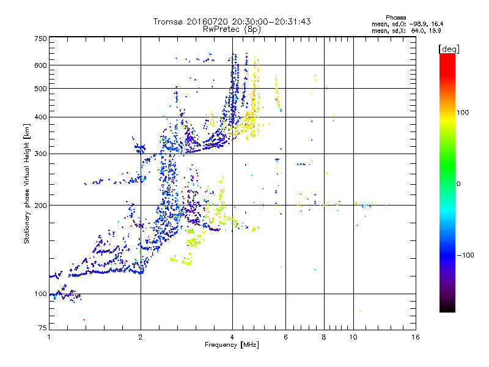The height and width of the screenshot is (367, 489).
Task: Click the x-axis tick label '1'
Action: pos(49,337)
